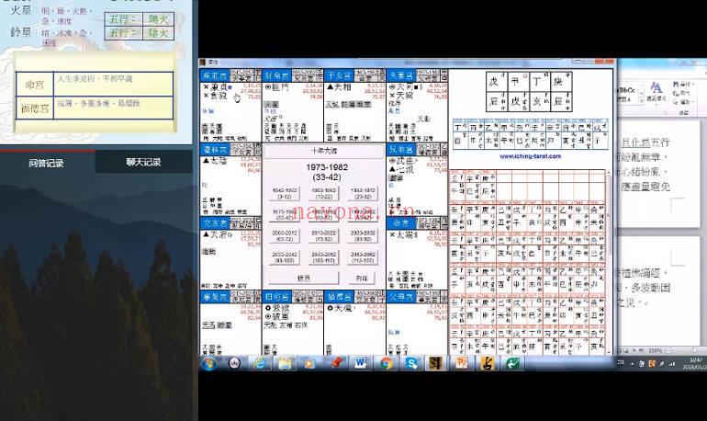Click the 占 divination app taskbar icon
This screenshot has width=707, height=421.
pos(487,363)
